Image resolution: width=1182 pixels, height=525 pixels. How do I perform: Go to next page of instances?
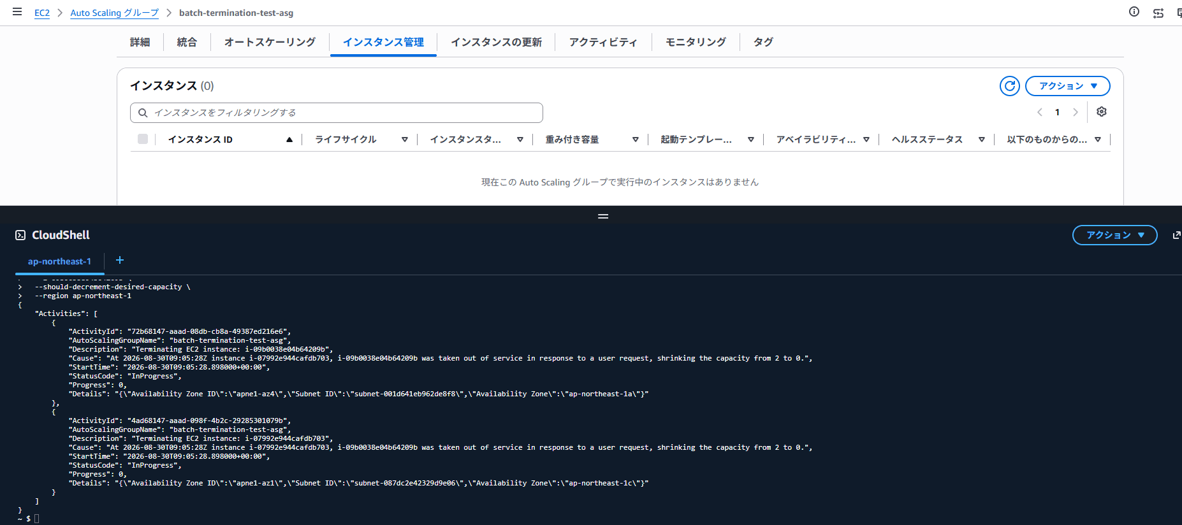(x=1076, y=112)
